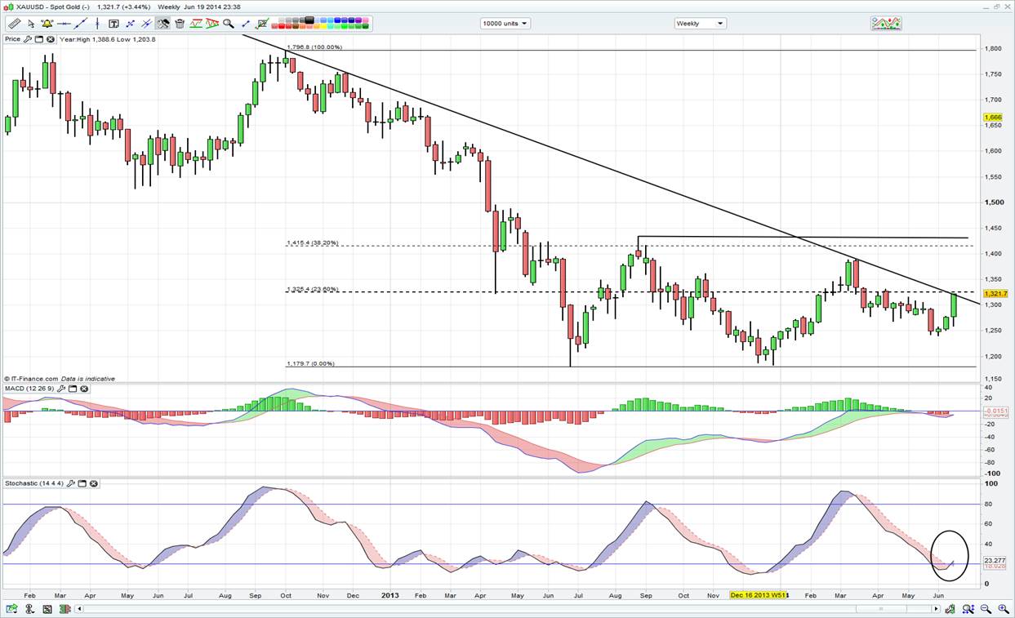Click the zoom out icon at bottom right
1015x618 pixels.
click(x=986, y=609)
